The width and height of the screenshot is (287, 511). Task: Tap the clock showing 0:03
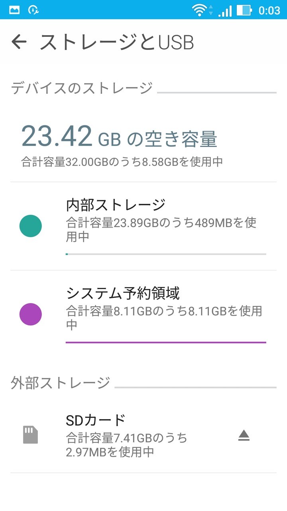(269, 10)
